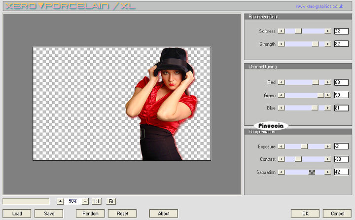
Task: Open the About dialog
Action: pyautogui.click(x=164, y=214)
